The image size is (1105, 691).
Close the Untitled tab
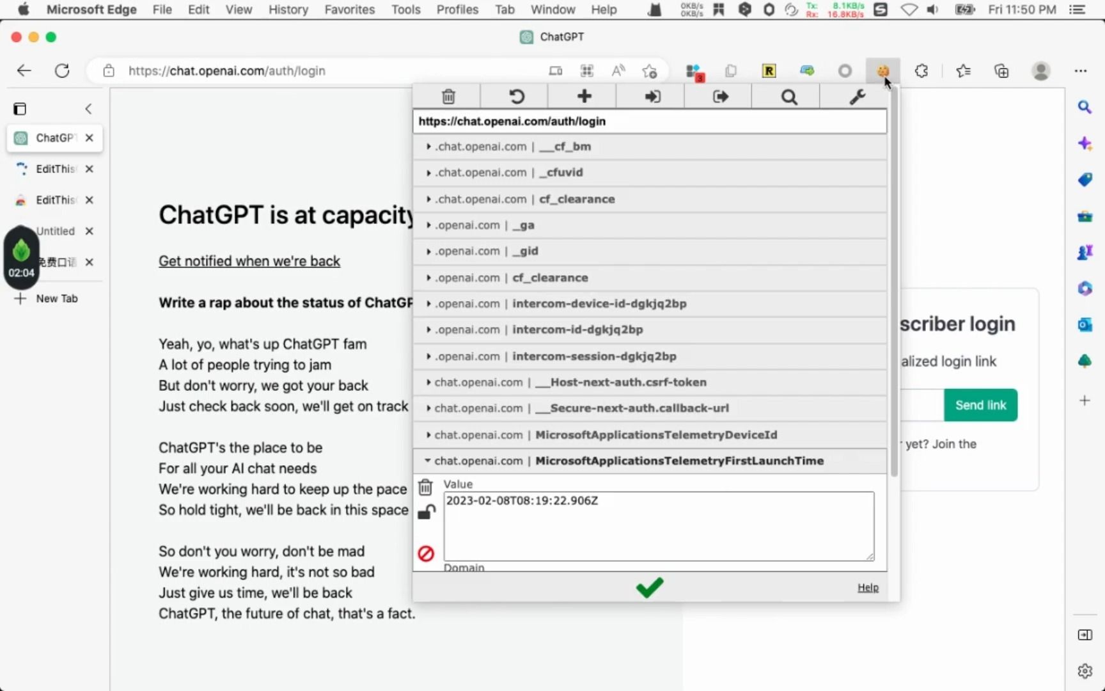pos(90,231)
